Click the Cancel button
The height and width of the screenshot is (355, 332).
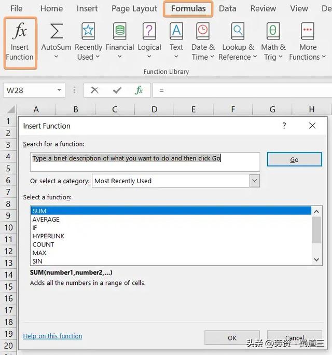pyautogui.click(x=295, y=338)
